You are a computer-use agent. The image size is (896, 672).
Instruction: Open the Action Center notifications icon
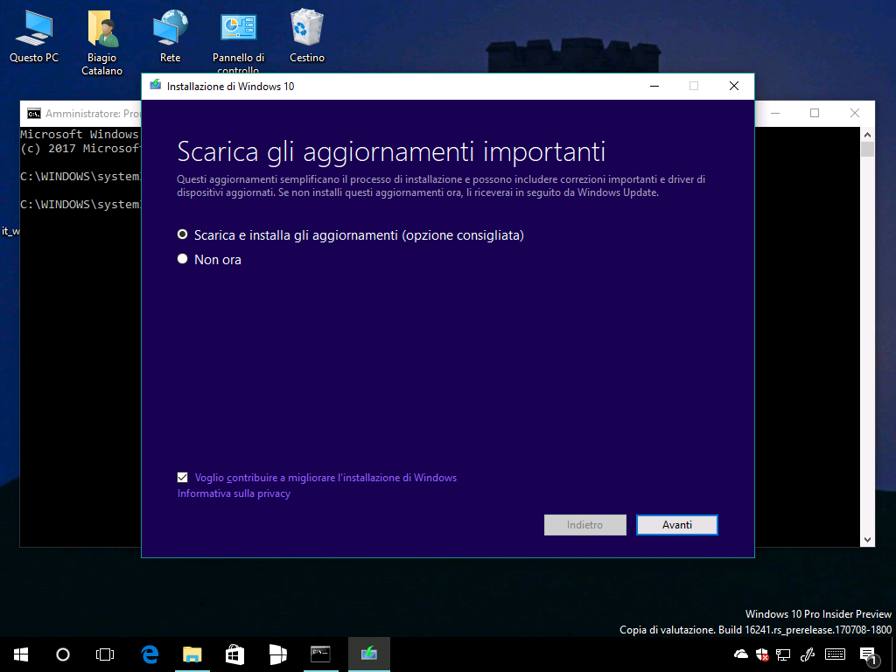coord(868,654)
